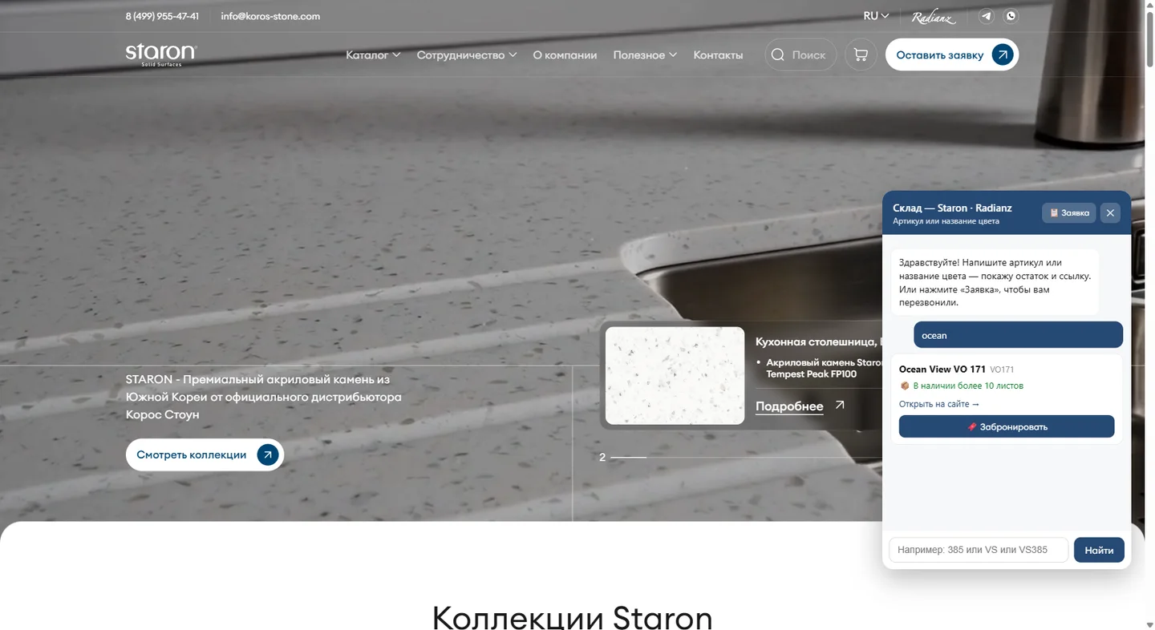Expand the Полезное menu

click(645, 55)
